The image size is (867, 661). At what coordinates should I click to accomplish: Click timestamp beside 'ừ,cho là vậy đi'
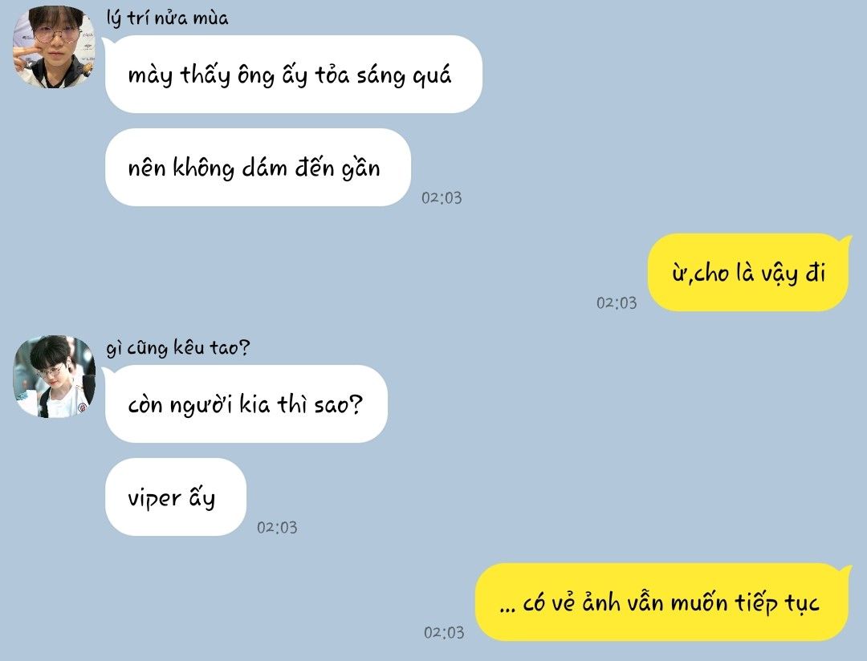616,303
